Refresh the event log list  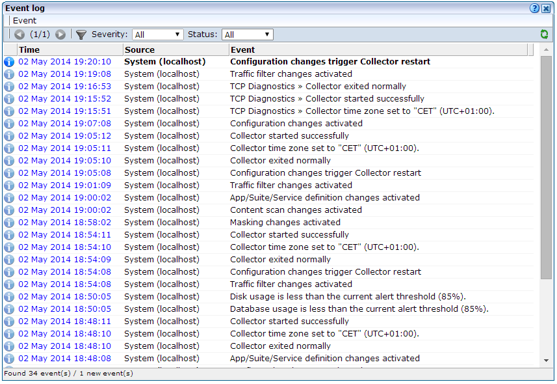click(x=544, y=34)
